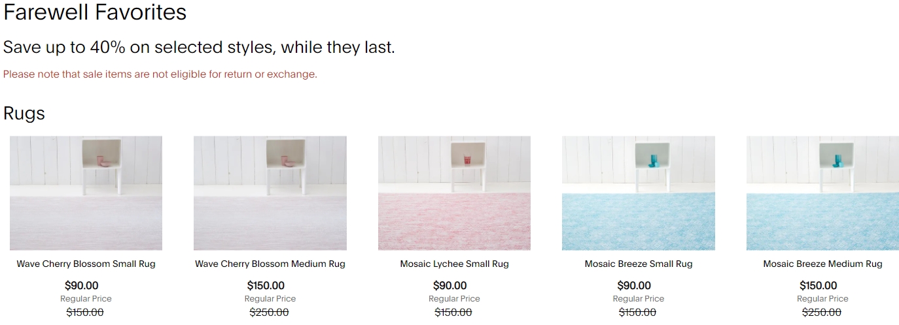
Task: Open the Mosaic Breeze Small Rug image
Action: pos(639,193)
